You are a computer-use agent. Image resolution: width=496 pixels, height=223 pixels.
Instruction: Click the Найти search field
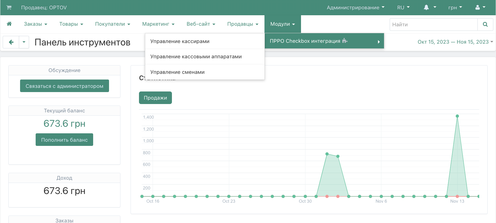[433, 25]
